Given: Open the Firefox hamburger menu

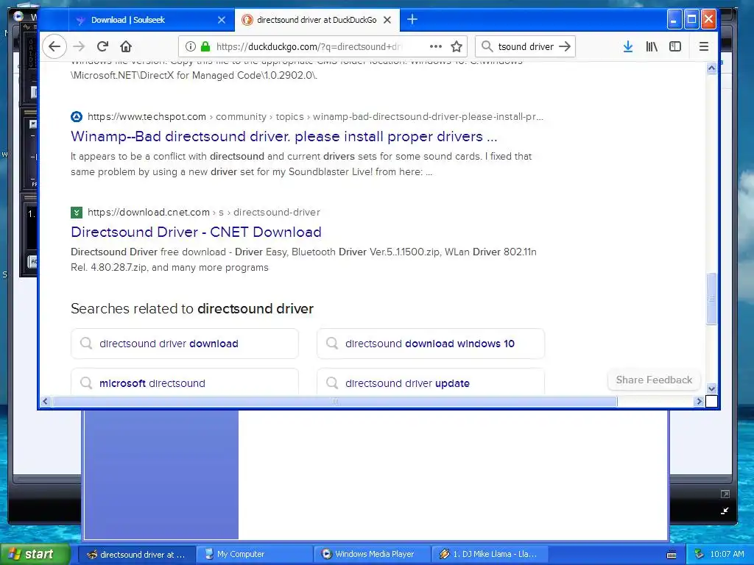Looking at the screenshot, I should 703,46.
